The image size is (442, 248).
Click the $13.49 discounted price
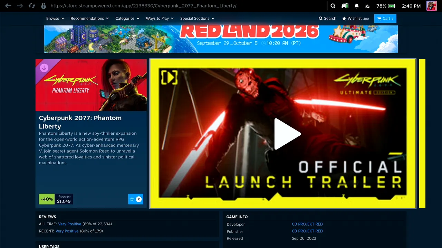[64, 201]
